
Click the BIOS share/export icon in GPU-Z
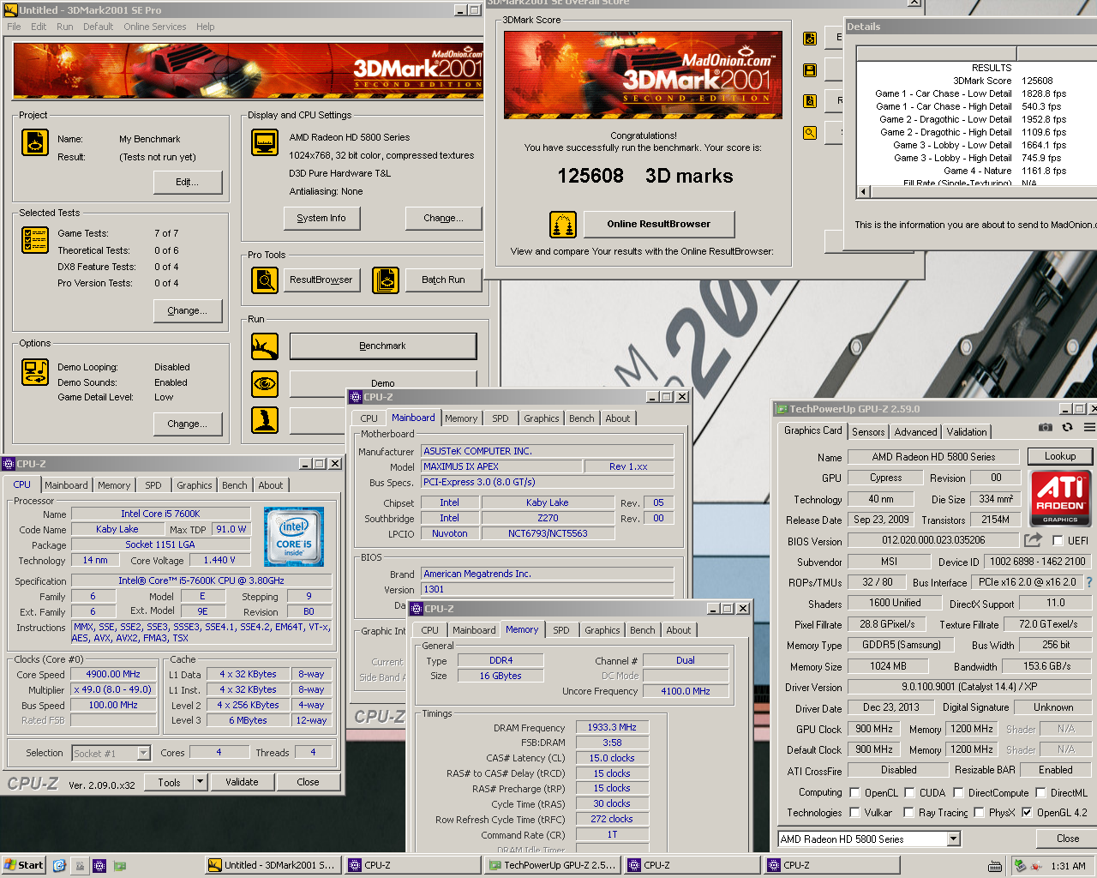coord(1033,540)
